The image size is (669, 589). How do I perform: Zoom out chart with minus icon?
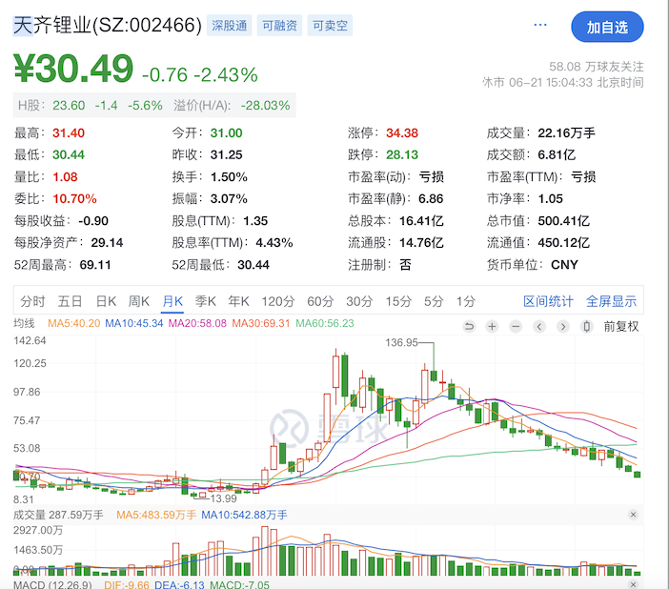[x=516, y=327]
